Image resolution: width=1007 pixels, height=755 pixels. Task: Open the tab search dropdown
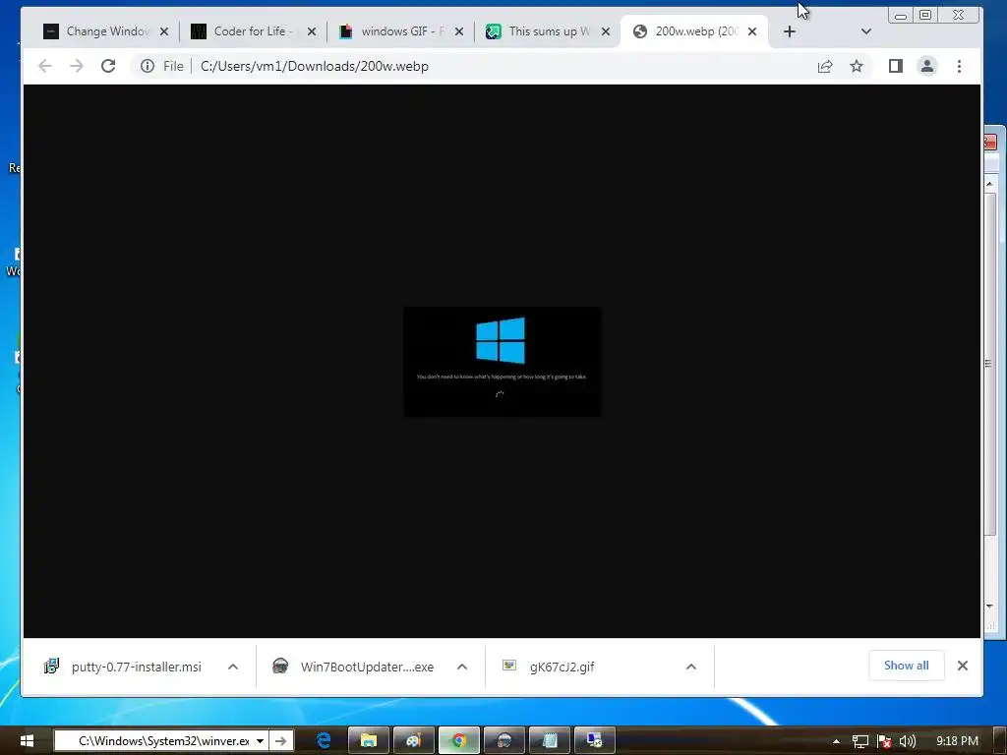865,31
